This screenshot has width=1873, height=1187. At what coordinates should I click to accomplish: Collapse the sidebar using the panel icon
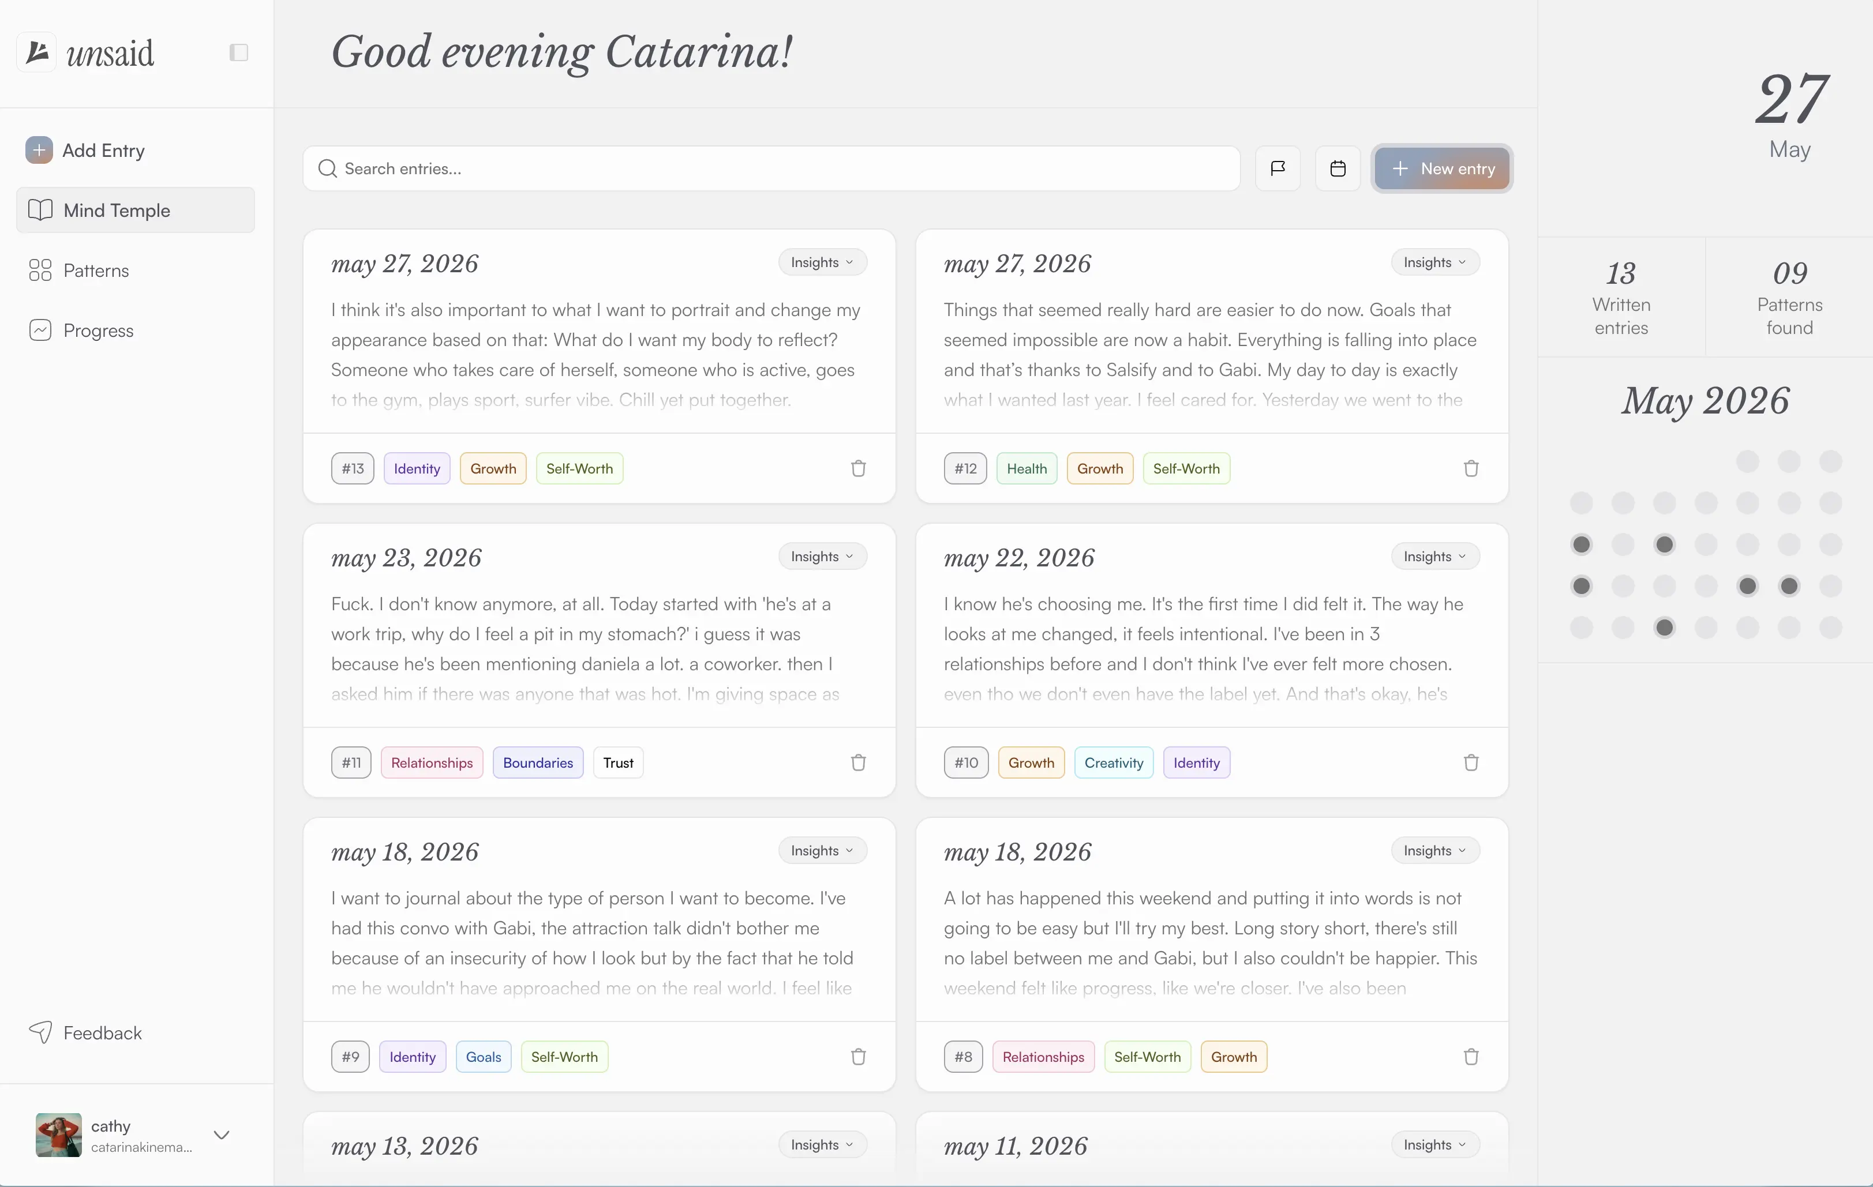pyautogui.click(x=239, y=52)
